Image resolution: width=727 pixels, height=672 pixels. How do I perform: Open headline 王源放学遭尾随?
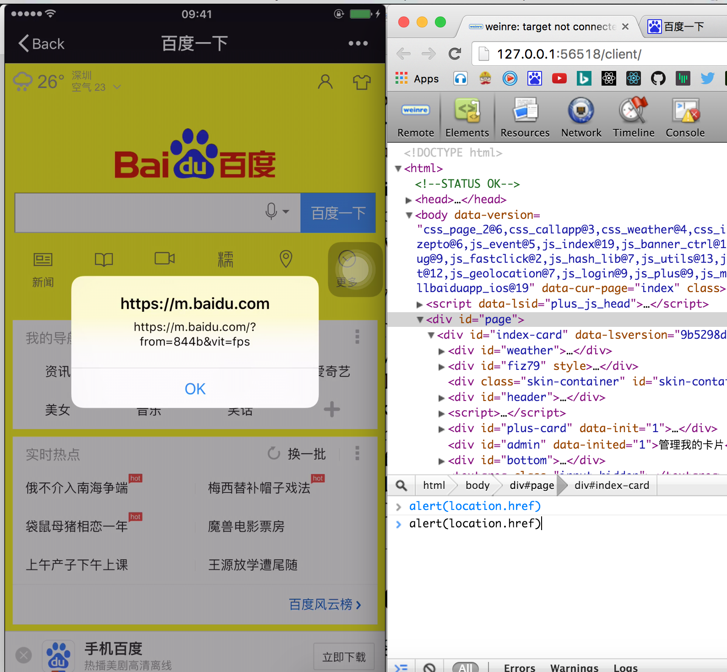pyautogui.click(x=253, y=565)
